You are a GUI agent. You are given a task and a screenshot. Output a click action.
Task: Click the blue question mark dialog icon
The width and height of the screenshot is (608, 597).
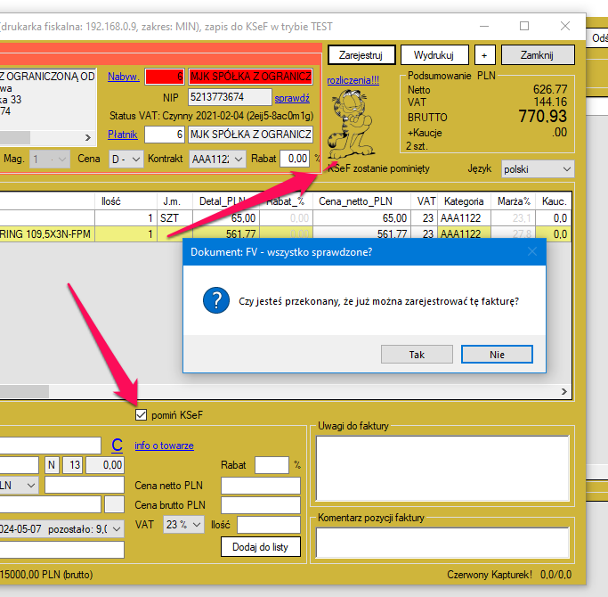215,301
